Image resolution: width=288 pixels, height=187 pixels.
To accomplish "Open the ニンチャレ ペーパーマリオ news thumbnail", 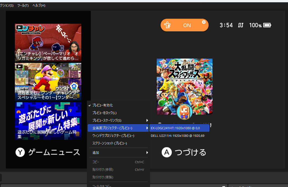I will [x=48, y=43].
